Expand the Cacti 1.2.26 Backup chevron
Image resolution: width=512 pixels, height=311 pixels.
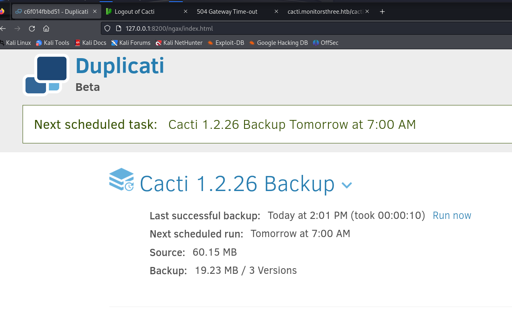(347, 185)
